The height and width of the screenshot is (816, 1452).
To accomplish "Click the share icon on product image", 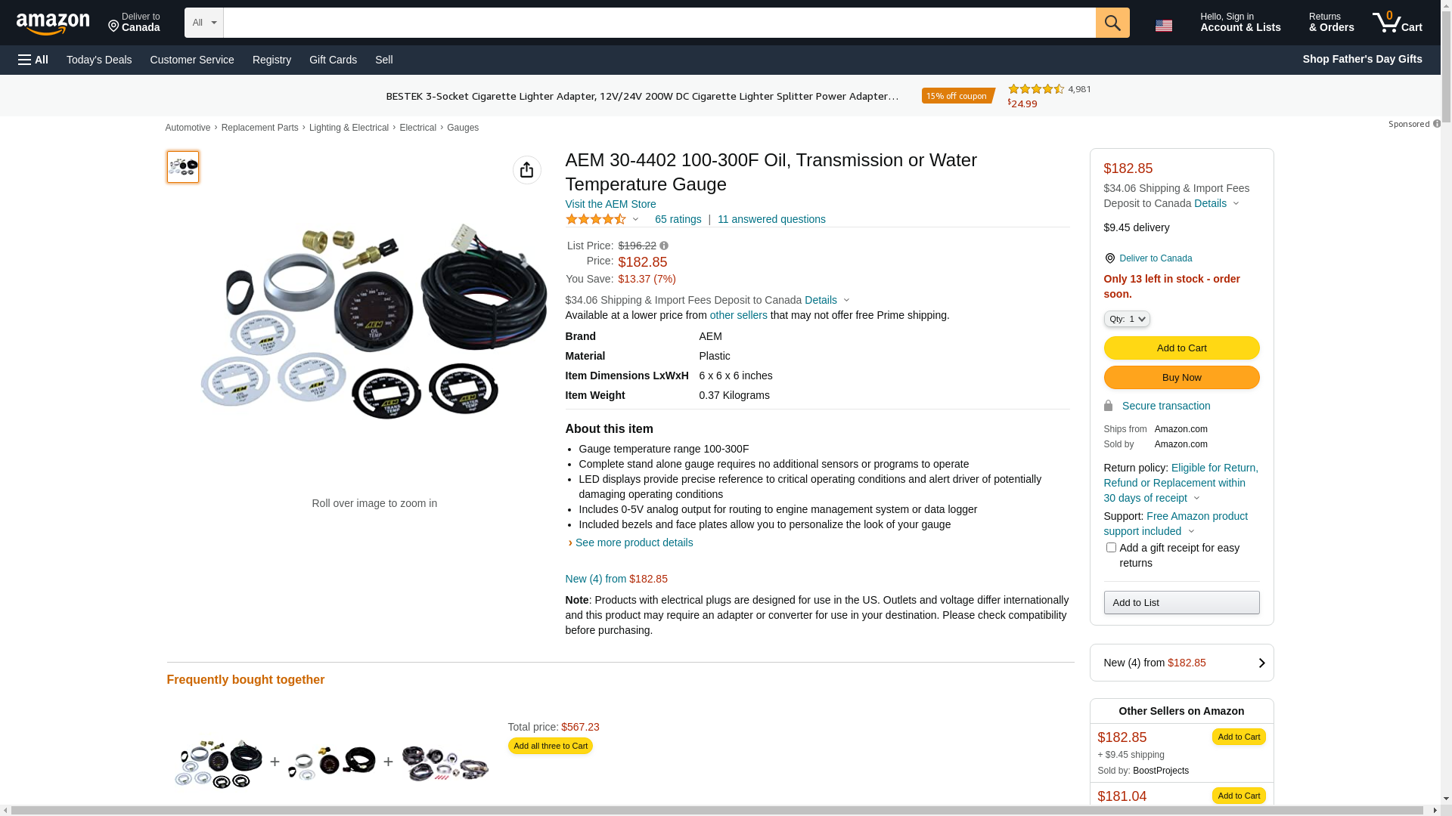I will (527, 170).
